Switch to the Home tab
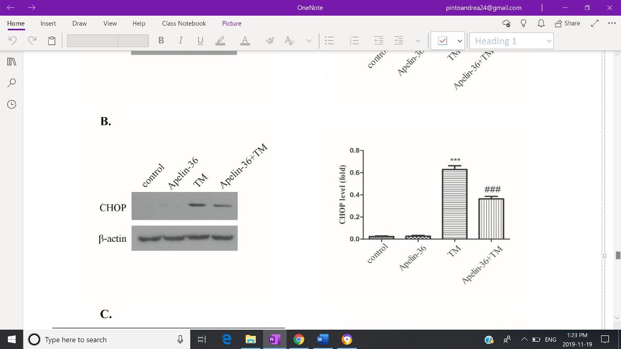621x349 pixels. tap(16, 24)
